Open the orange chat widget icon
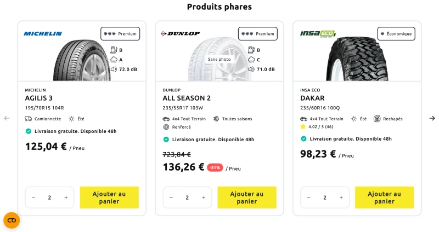439x232 pixels. coord(12,221)
